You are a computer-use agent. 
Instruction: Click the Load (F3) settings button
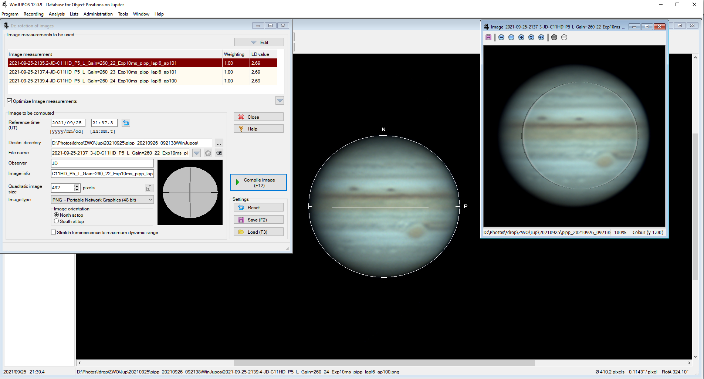(x=258, y=232)
